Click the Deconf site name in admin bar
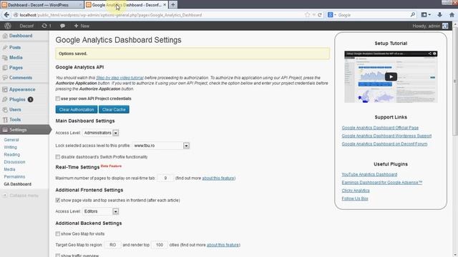Viewport: 458px width, 257px height. pyautogui.click(x=26, y=26)
